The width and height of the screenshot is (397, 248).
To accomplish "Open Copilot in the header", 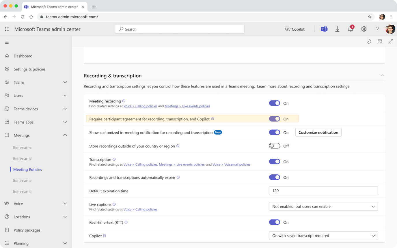I will coord(295,29).
